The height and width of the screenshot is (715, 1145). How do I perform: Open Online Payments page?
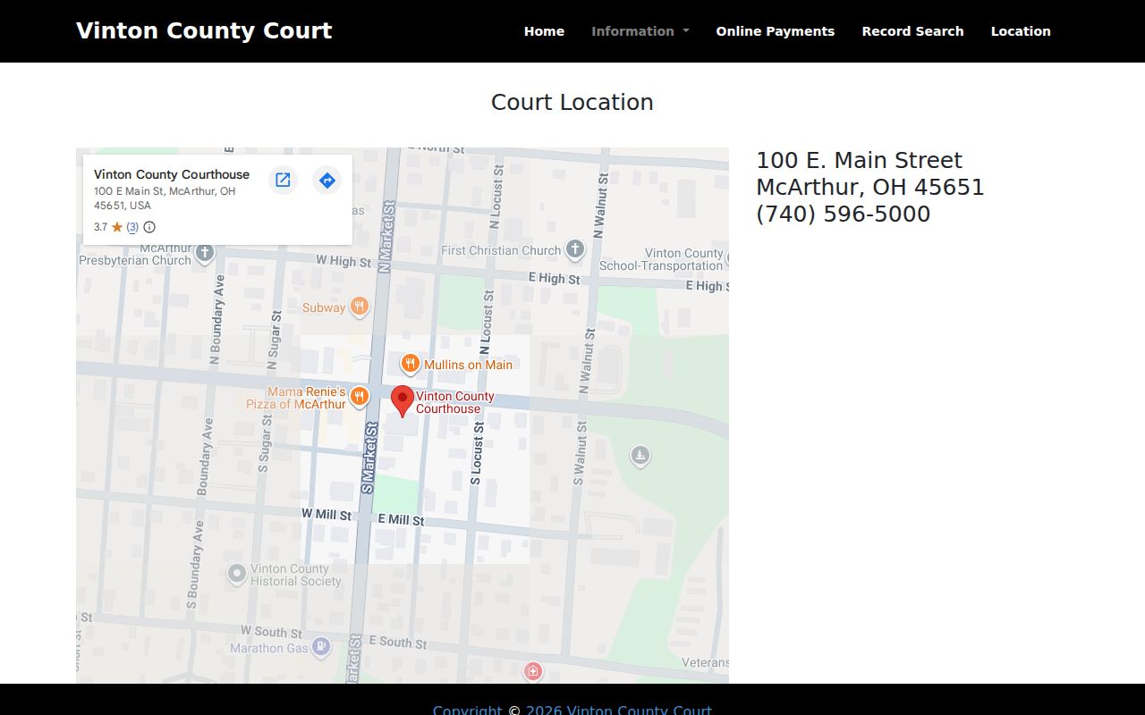(776, 31)
